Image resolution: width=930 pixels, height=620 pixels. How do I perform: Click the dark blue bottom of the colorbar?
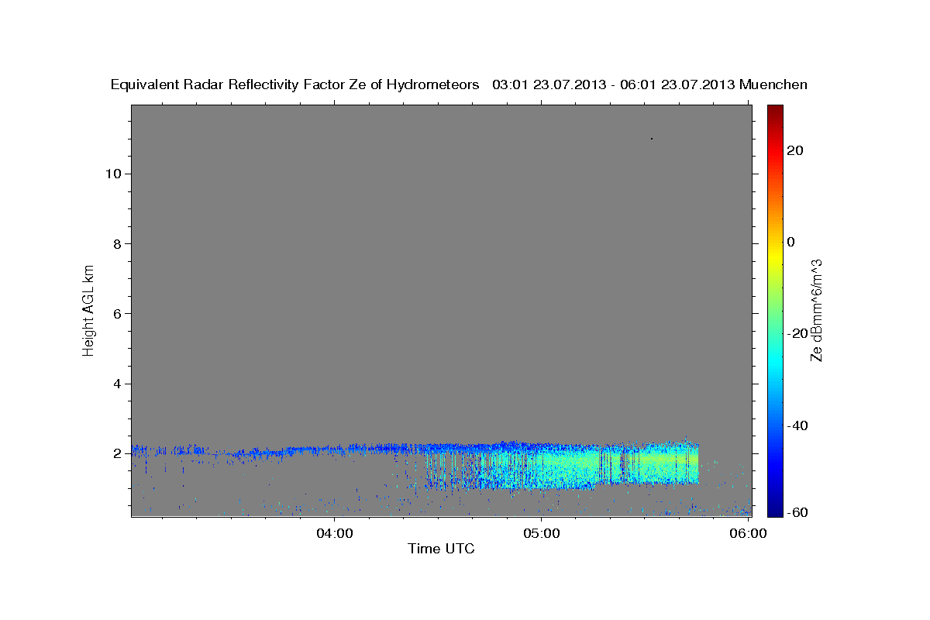(x=775, y=510)
